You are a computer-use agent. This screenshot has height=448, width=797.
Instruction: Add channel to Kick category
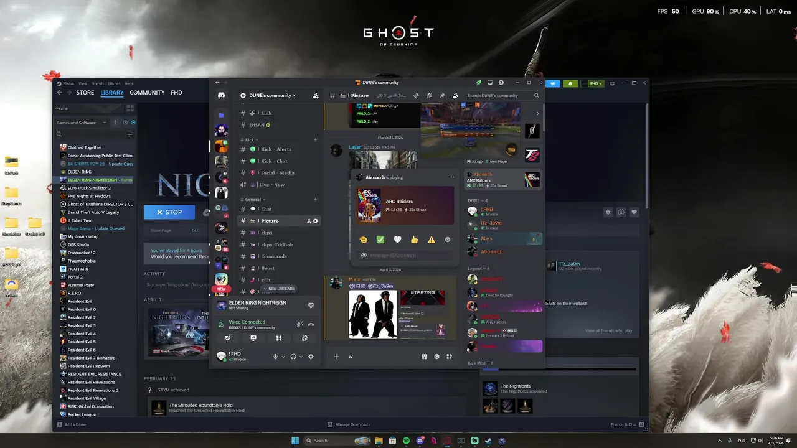point(316,140)
